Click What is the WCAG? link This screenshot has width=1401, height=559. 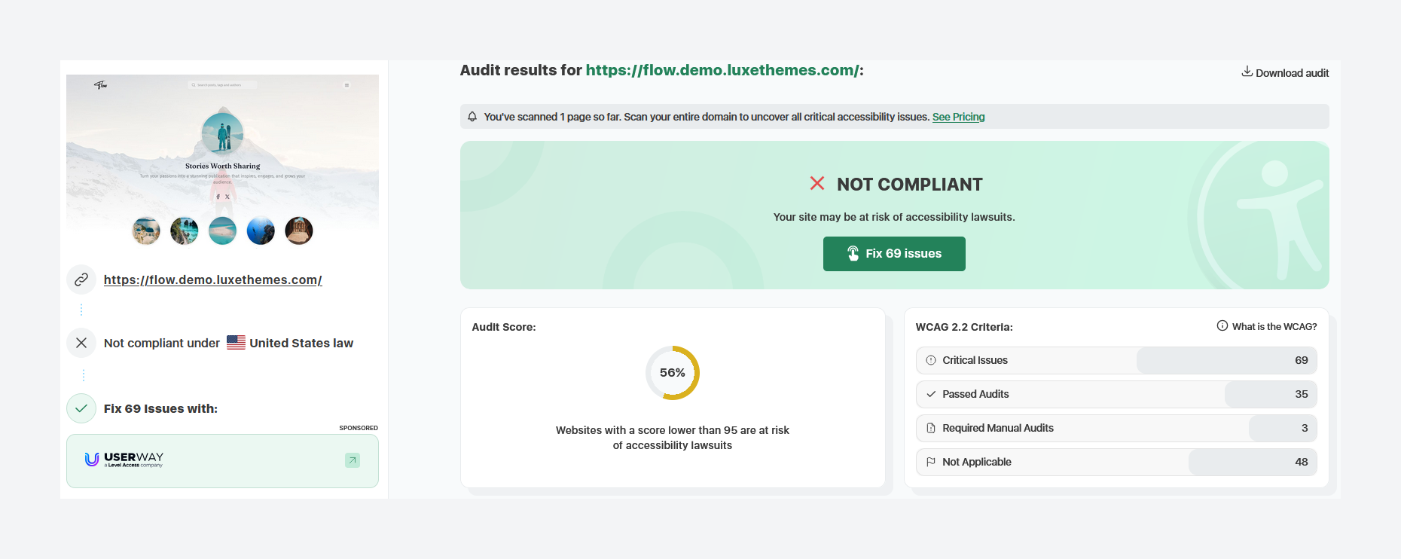pos(1274,326)
